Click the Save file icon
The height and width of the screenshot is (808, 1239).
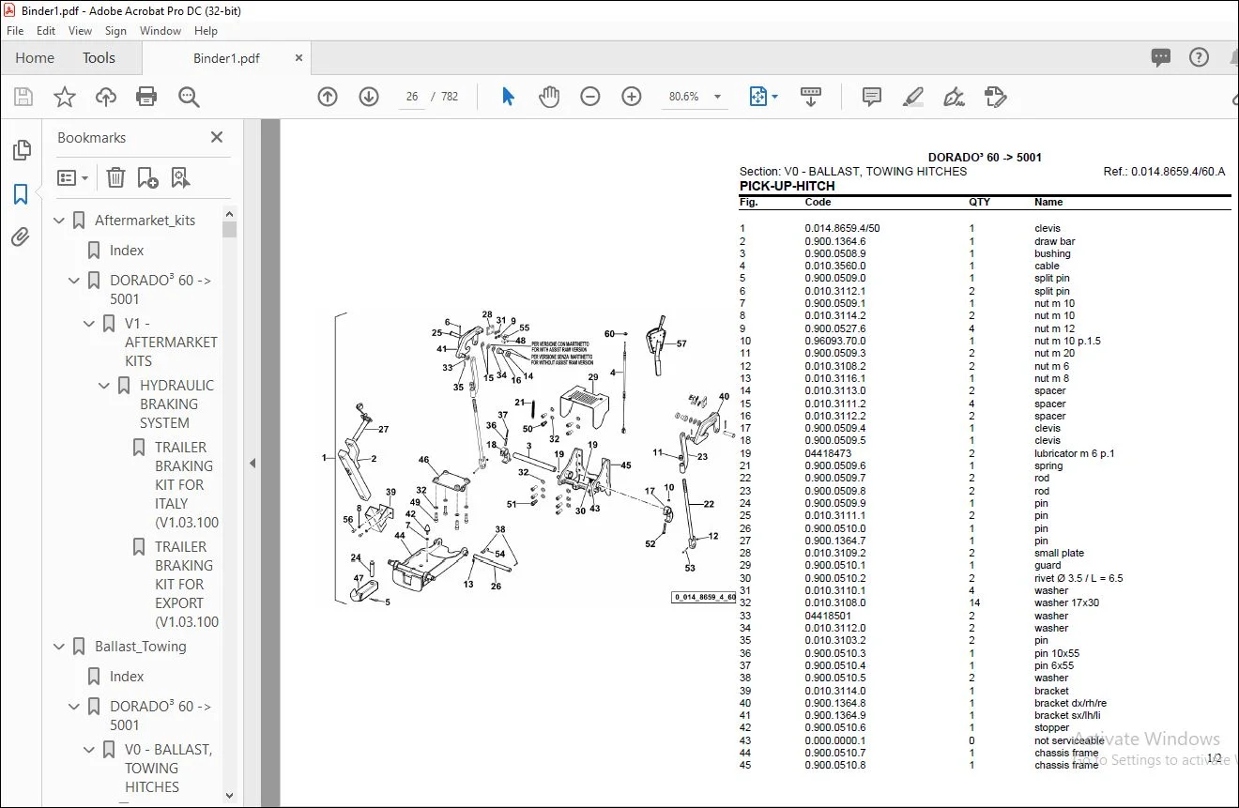coord(23,97)
